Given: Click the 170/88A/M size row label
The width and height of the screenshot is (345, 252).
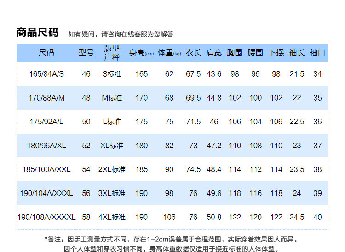Looking at the screenshot, I should 46,98.
